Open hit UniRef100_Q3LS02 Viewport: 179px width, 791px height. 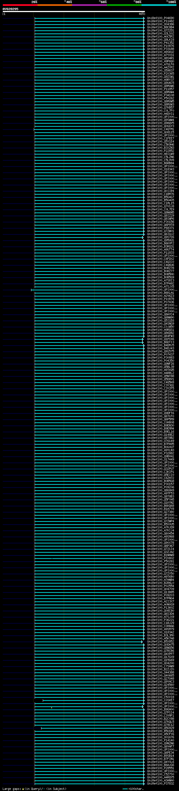160,33
